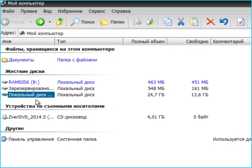This screenshot has width=252, height=168.
Task: Click Файлы, хранящиеся на этом компьютере header
Action: tap(60, 49)
